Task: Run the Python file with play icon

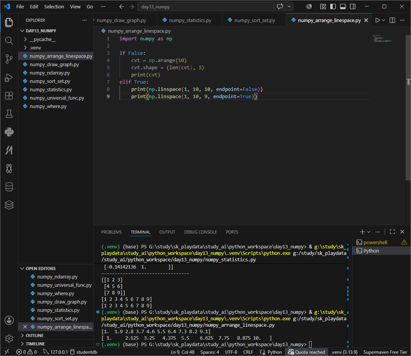Action: tap(378, 20)
